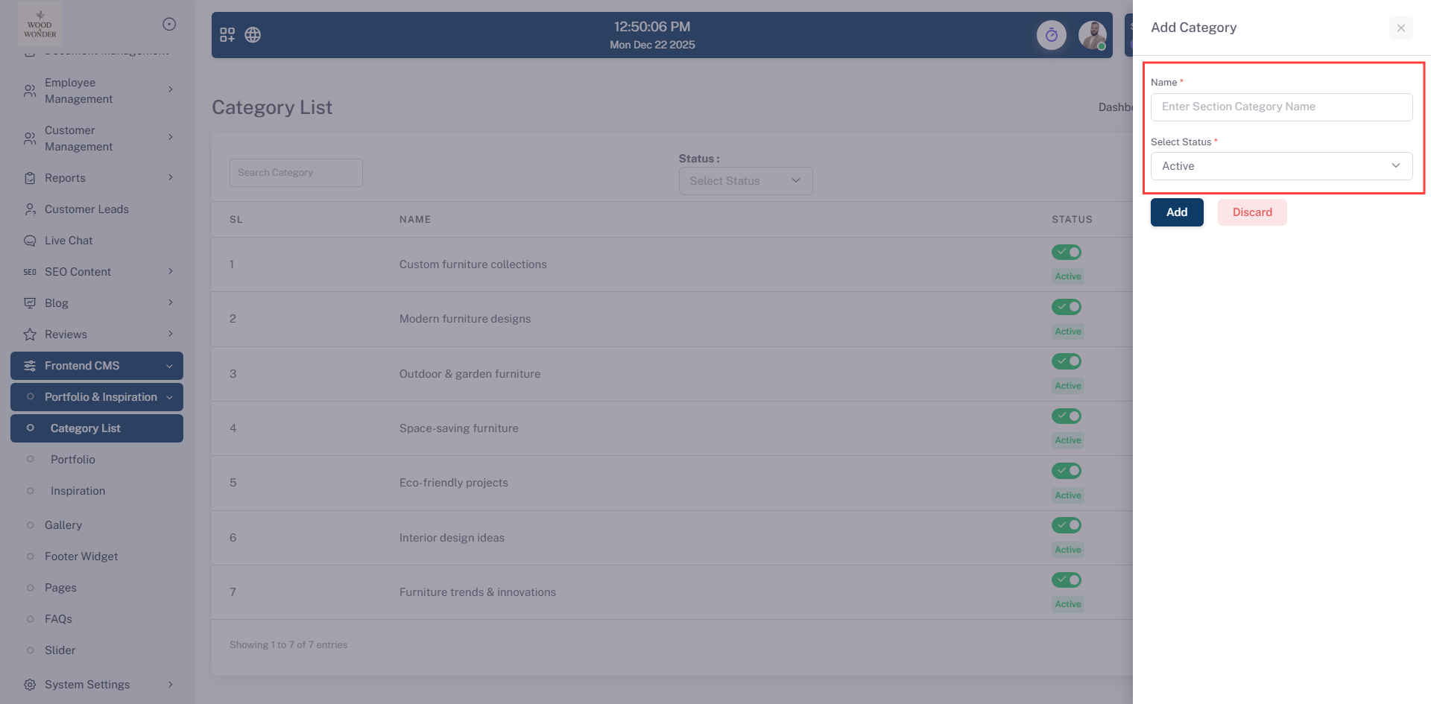Click the sidebar collapse circle icon

169,24
